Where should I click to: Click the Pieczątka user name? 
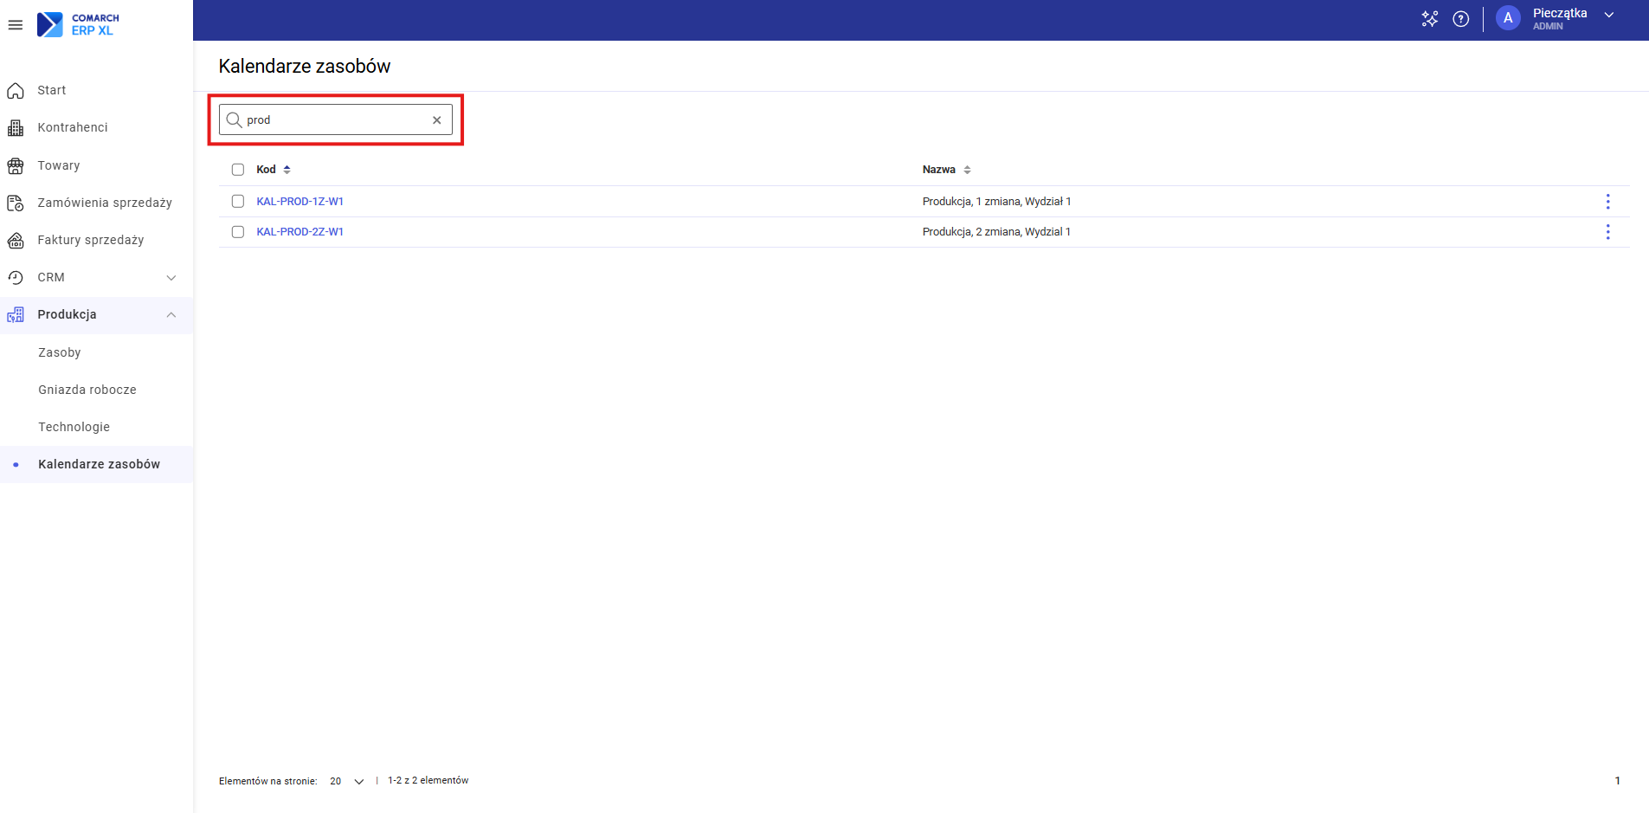coord(1560,13)
